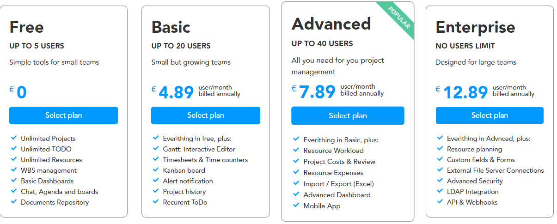Click the Advanced plan title
Screen dimensions: 557x224
click(x=331, y=24)
